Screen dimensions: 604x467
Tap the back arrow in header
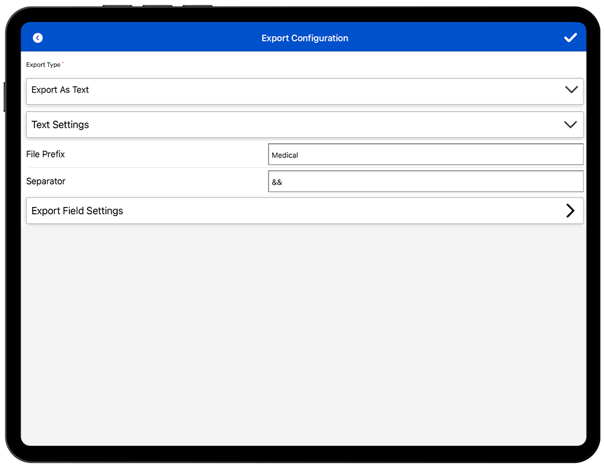click(x=37, y=38)
